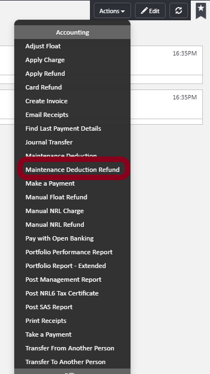Select Manual Float Refund
210x374 pixels.
tap(56, 197)
